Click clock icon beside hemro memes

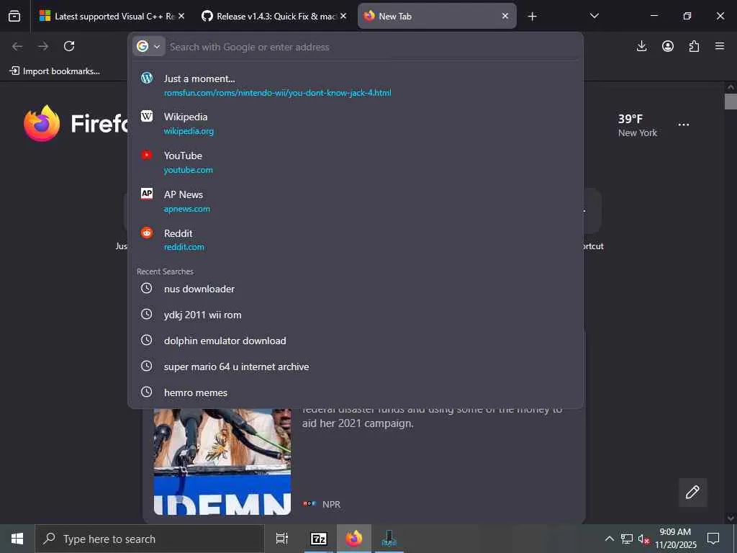click(x=147, y=392)
